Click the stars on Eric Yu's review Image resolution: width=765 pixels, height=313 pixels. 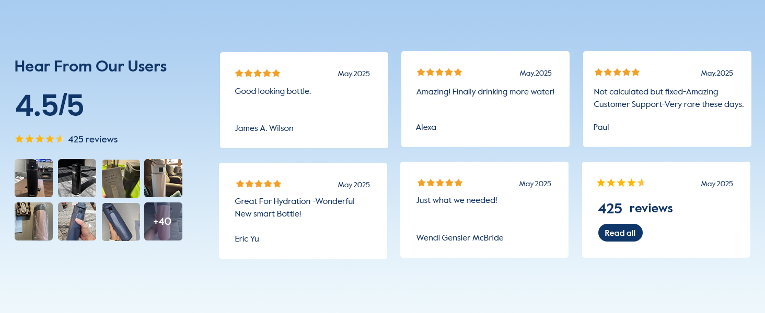tap(259, 184)
